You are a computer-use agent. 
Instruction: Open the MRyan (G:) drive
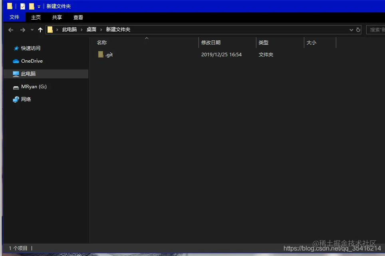pyautogui.click(x=16, y=87)
